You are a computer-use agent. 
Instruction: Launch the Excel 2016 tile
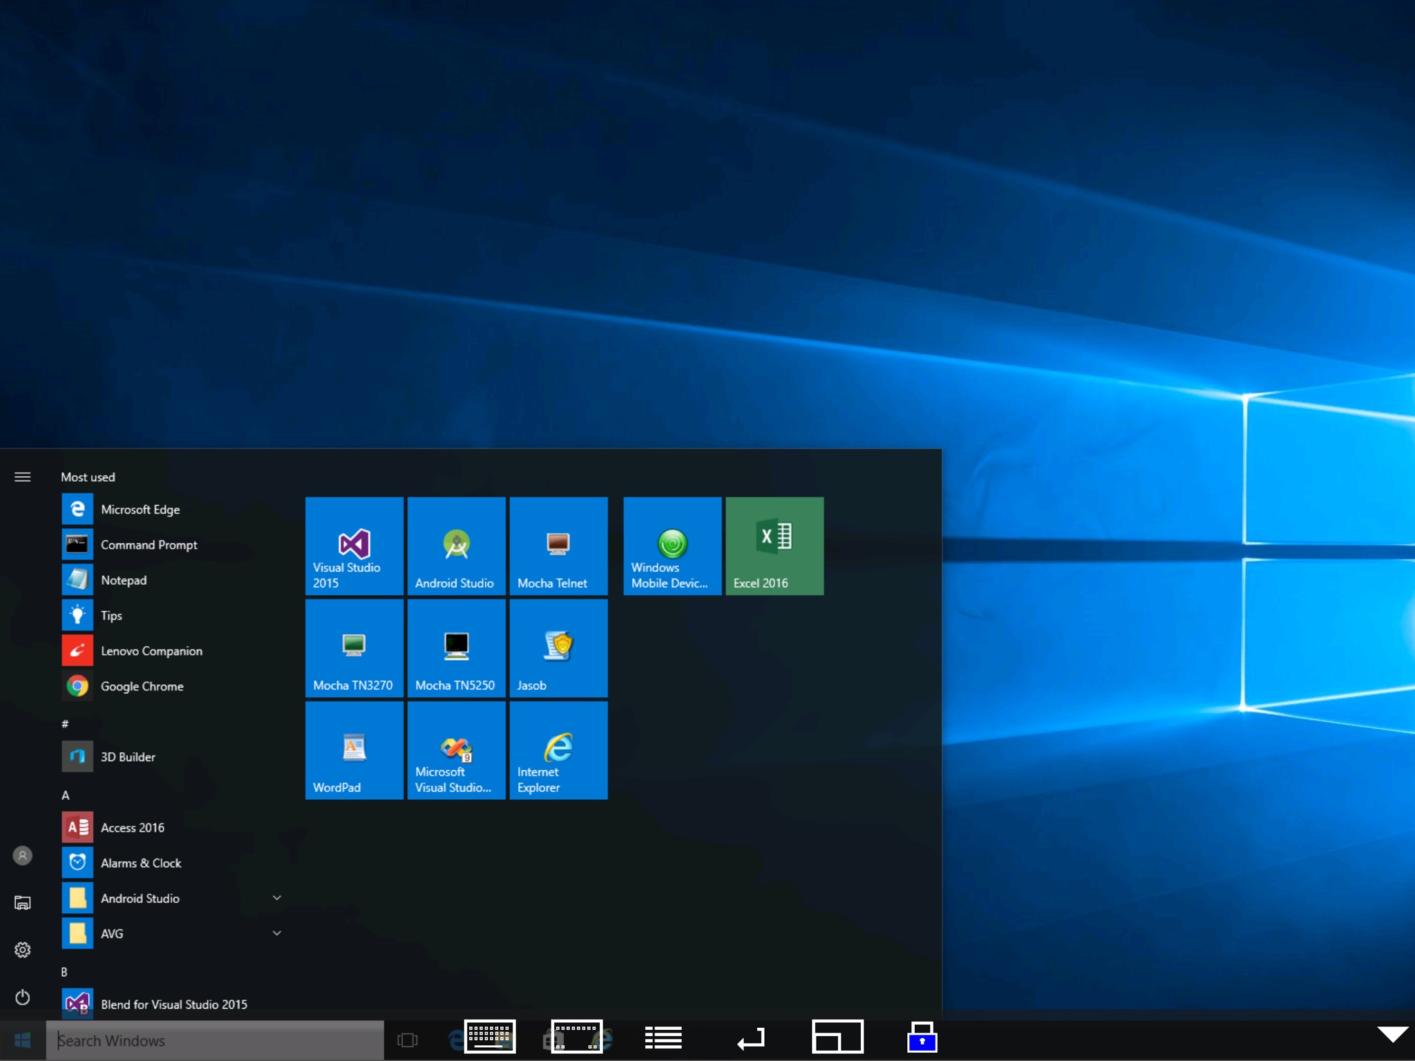pos(775,545)
